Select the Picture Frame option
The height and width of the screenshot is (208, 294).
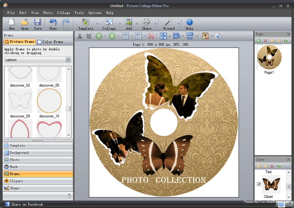(19, 42)
